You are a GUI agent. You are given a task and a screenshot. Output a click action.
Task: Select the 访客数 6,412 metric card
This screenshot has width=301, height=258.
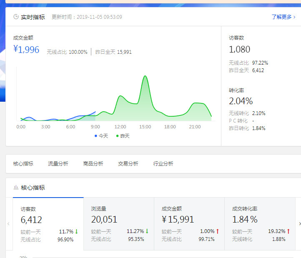click(x=48, y=224)
